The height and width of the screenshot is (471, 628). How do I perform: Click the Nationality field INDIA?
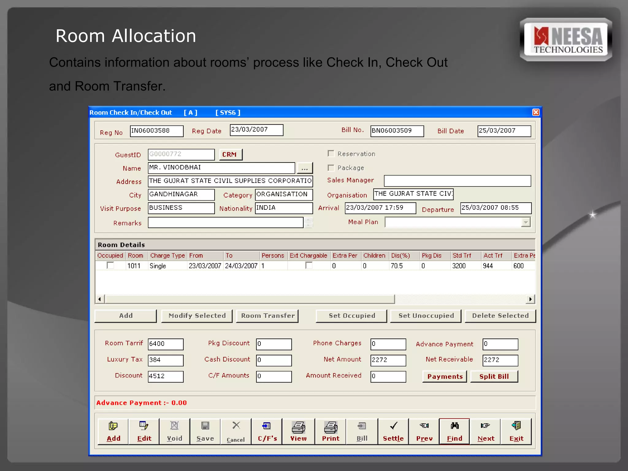point(284,208)
